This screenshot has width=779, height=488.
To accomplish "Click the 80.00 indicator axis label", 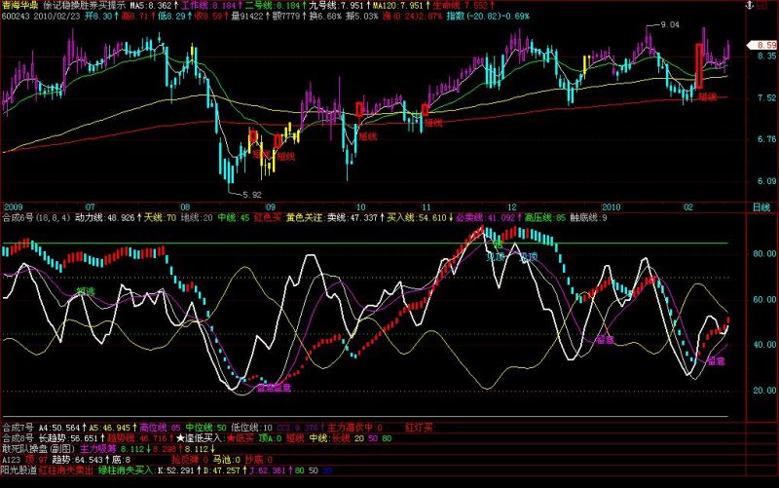I will (764, 253).
